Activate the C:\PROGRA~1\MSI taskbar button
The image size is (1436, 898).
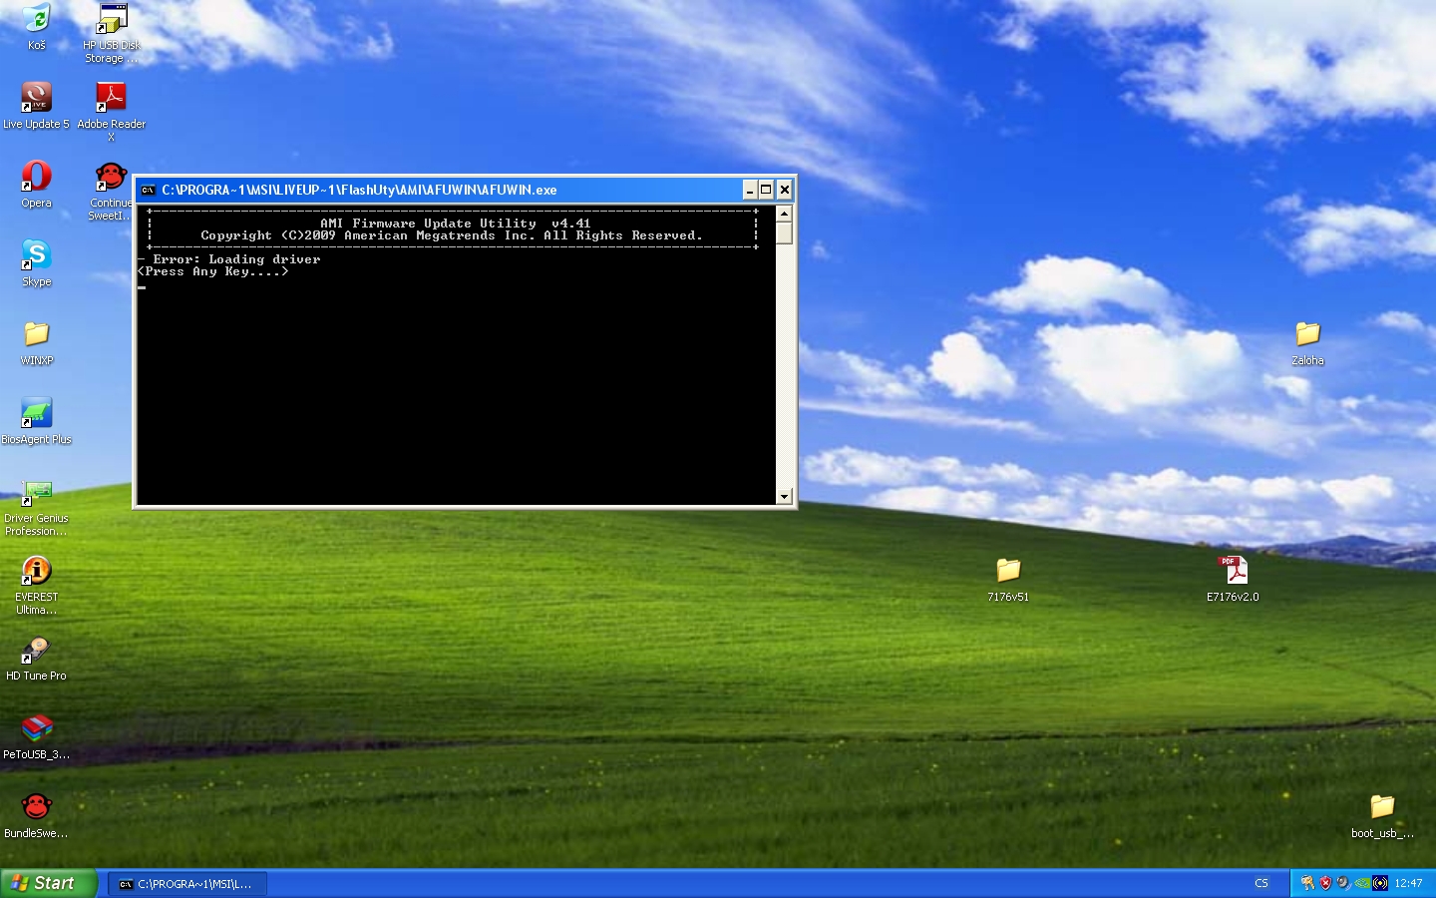(x=187, y=884)
